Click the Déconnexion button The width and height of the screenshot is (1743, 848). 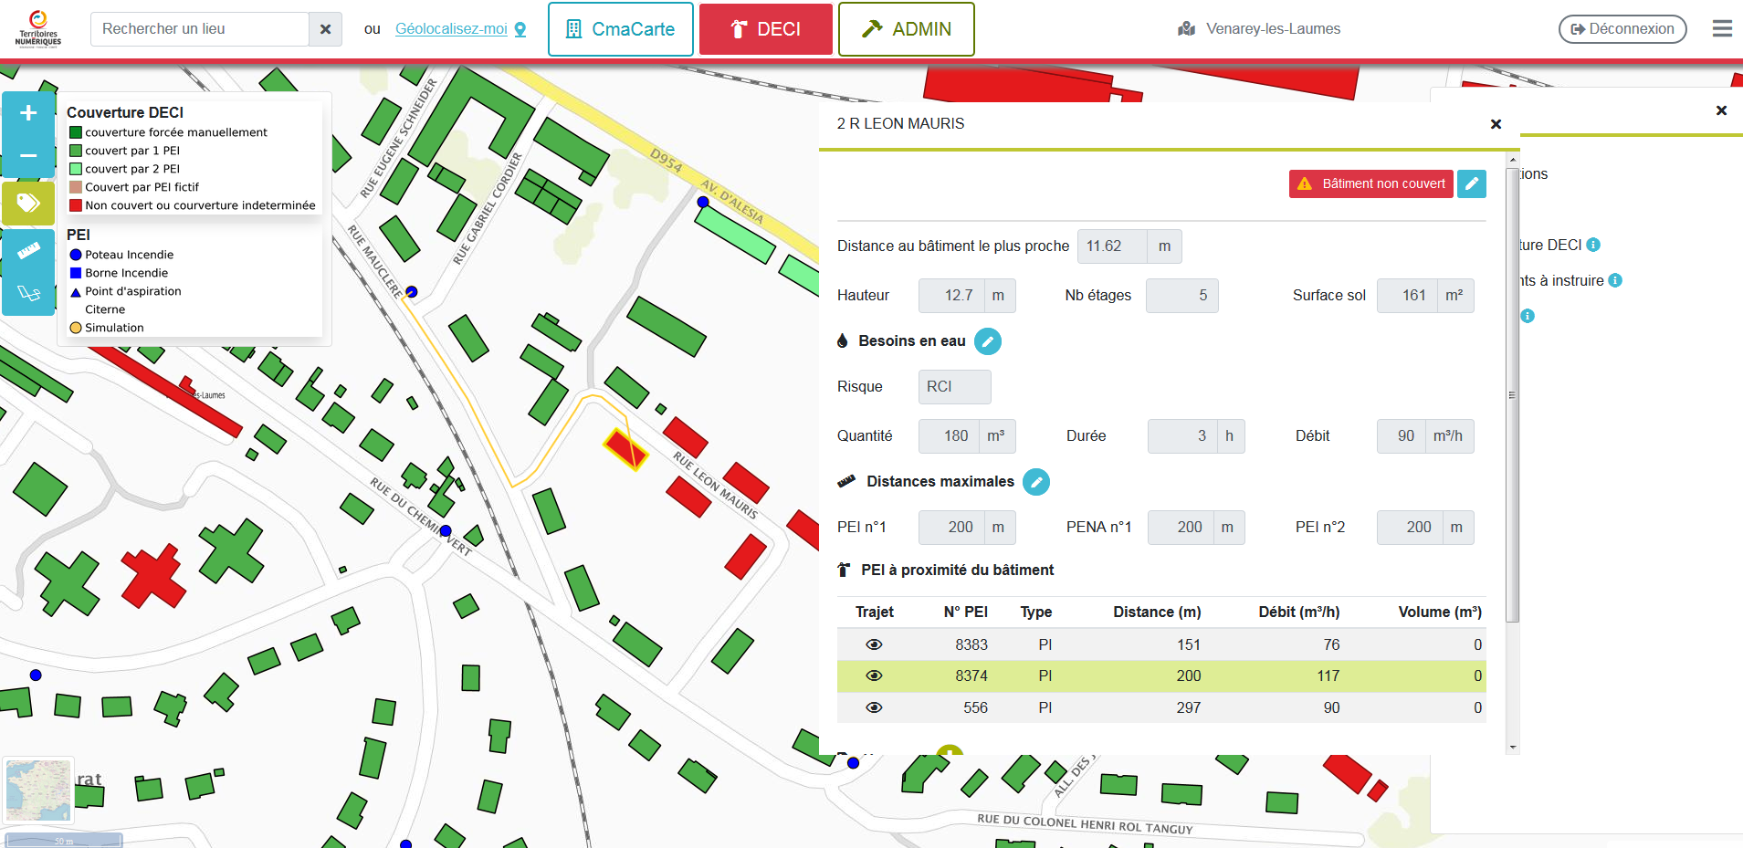coord(1622,29)
